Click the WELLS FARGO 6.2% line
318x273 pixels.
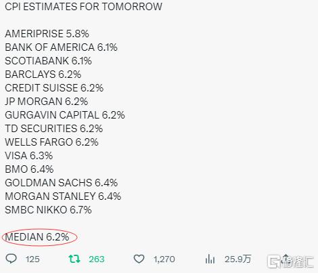(x=51, y=142)
